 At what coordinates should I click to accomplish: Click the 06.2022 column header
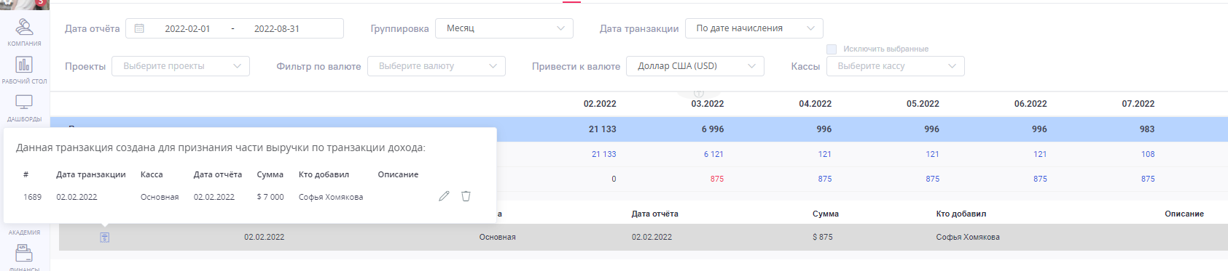coord(1030,104)
